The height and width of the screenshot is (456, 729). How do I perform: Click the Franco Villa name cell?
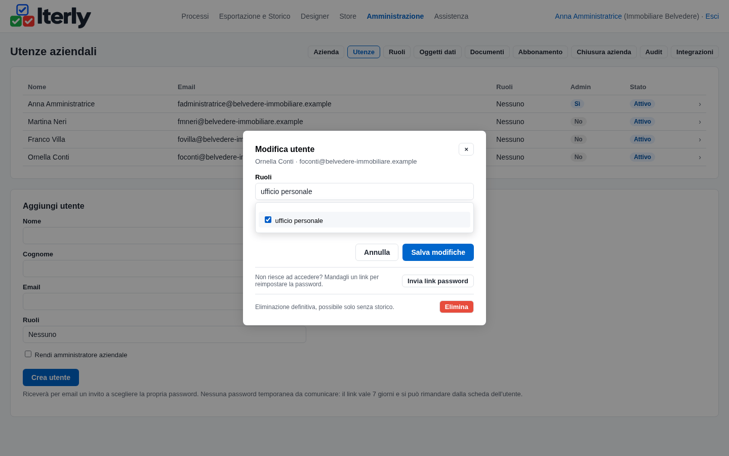(47, 139)
